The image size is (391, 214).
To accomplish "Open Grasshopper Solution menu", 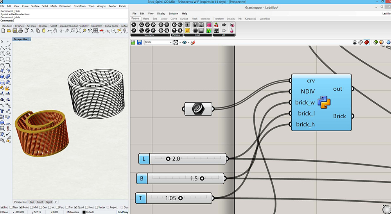I will coord(174,13).
